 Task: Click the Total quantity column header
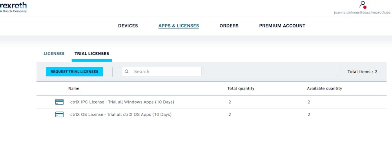tap(241, 89)
